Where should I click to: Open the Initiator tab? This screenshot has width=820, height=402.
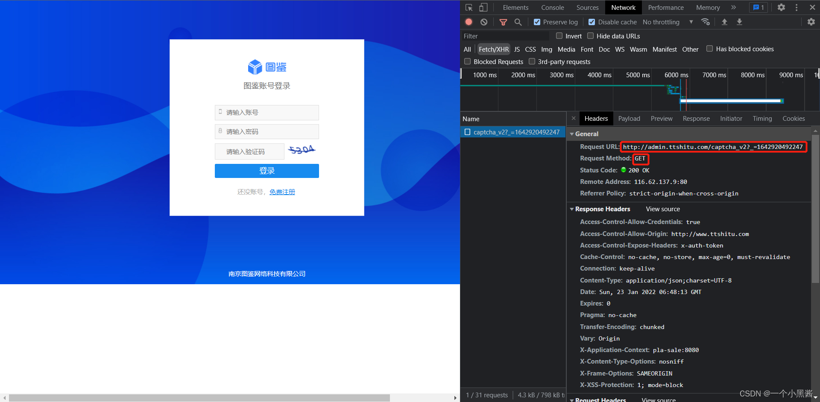tap(731, 118)
